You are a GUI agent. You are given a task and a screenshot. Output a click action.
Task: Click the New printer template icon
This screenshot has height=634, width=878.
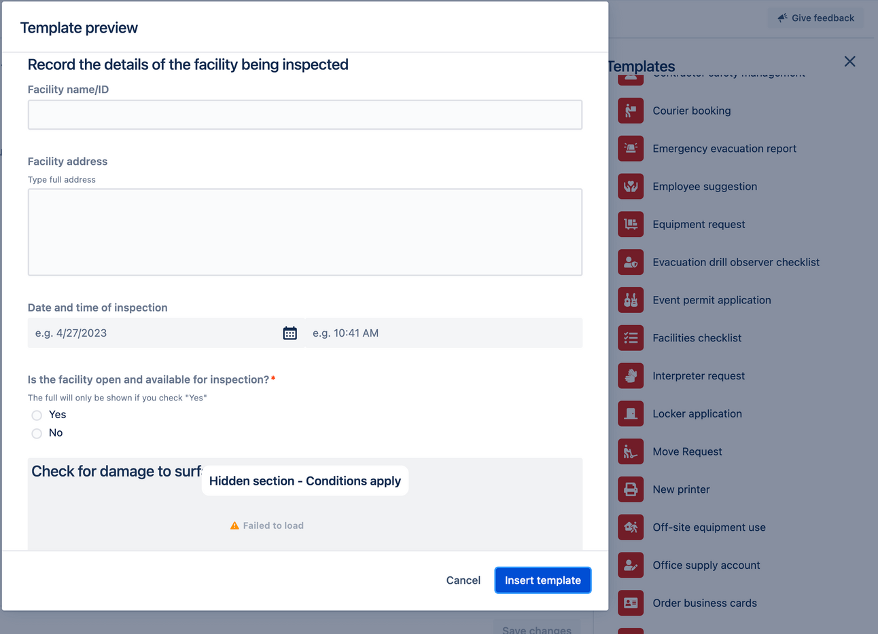pos(631,489)
